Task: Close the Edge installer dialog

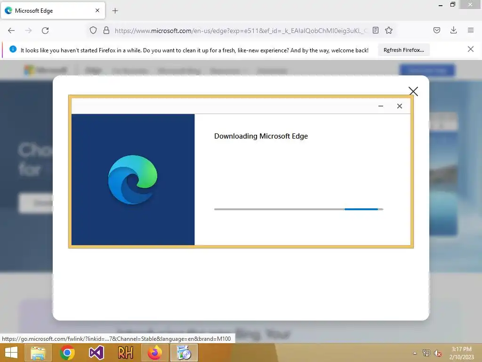Action: (399, 106)
